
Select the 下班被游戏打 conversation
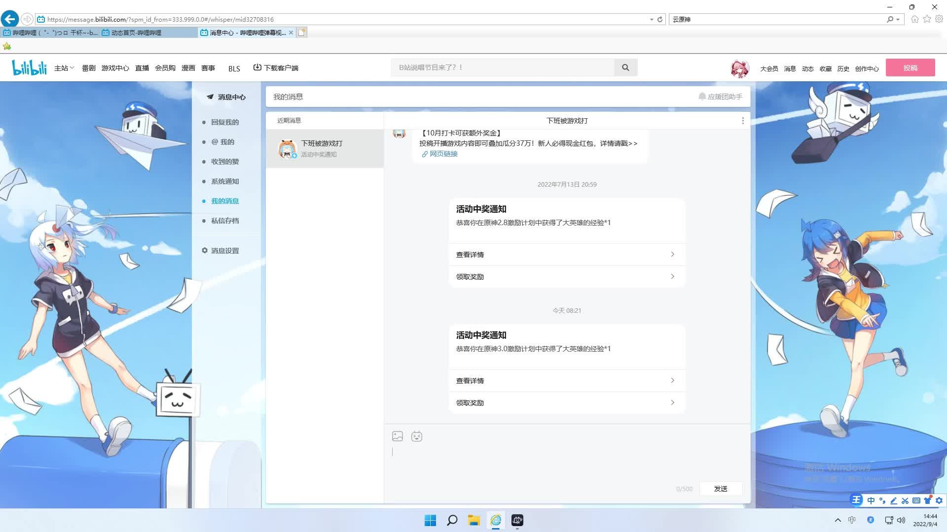(x=325, y=148)
